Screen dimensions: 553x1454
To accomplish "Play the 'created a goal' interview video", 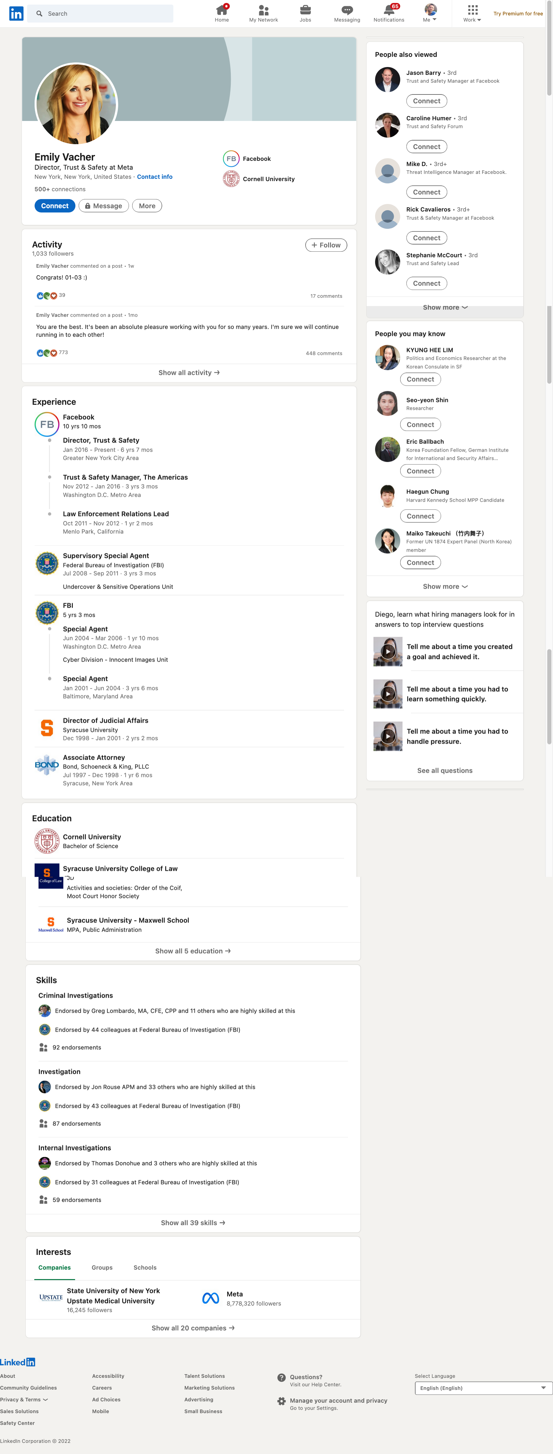I will (388, 651).
